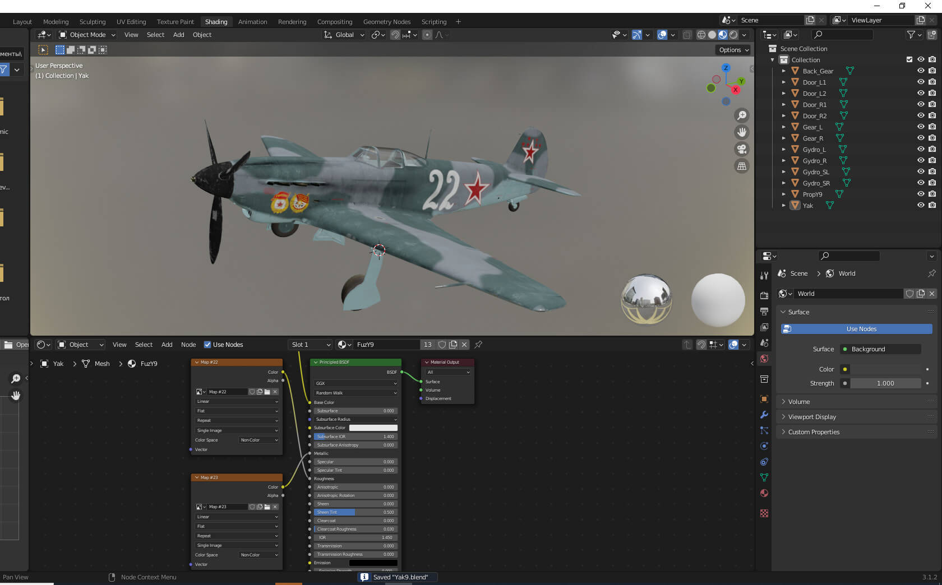942x585 pixels.
Task: Select rendered viewport shading mode
Action: (733, 35)
